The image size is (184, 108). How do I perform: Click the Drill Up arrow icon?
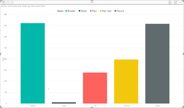(x=3, y=2)
